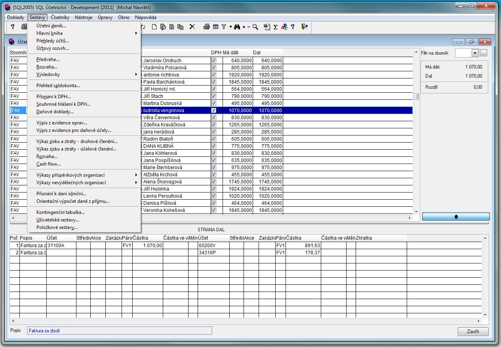Open help with the question mark beside ABC icon
501x347 pixels.
click(x=293, y=27)
